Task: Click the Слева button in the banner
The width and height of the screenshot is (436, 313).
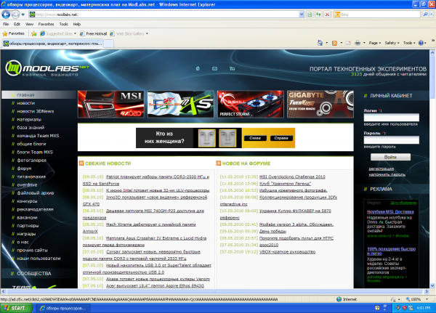Action: coord(255,138)
